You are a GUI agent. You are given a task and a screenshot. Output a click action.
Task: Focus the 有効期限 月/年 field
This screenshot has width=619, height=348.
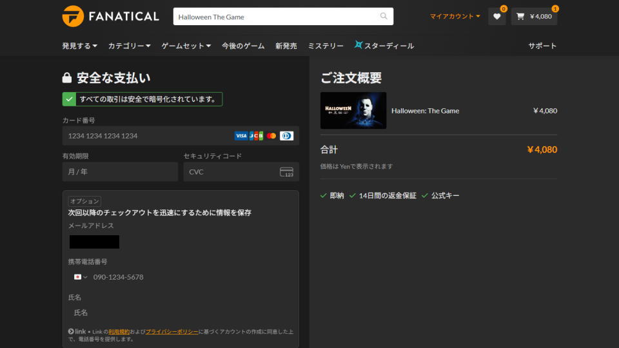pyautogui.click(x=120, y=171)
